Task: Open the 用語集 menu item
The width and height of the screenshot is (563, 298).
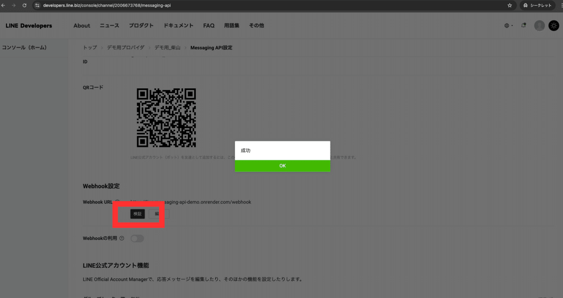Action: pyautogui.click(x=232, y=26)
